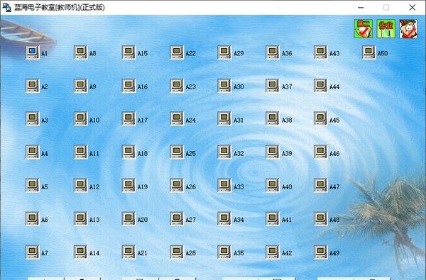Select the A21 student computer

129,252
